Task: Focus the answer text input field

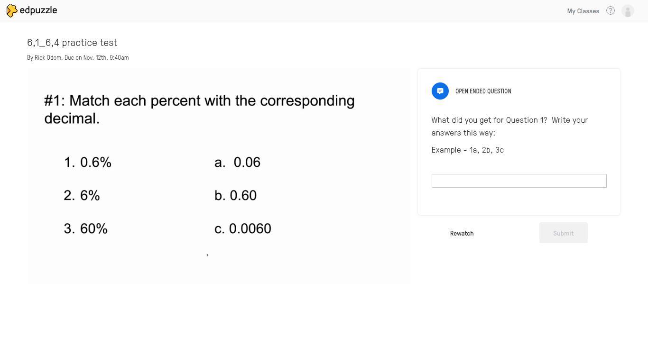Action: (519, 181)
